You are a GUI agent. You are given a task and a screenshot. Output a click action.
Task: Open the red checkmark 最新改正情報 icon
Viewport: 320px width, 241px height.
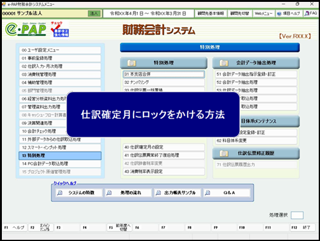(60, 29)
